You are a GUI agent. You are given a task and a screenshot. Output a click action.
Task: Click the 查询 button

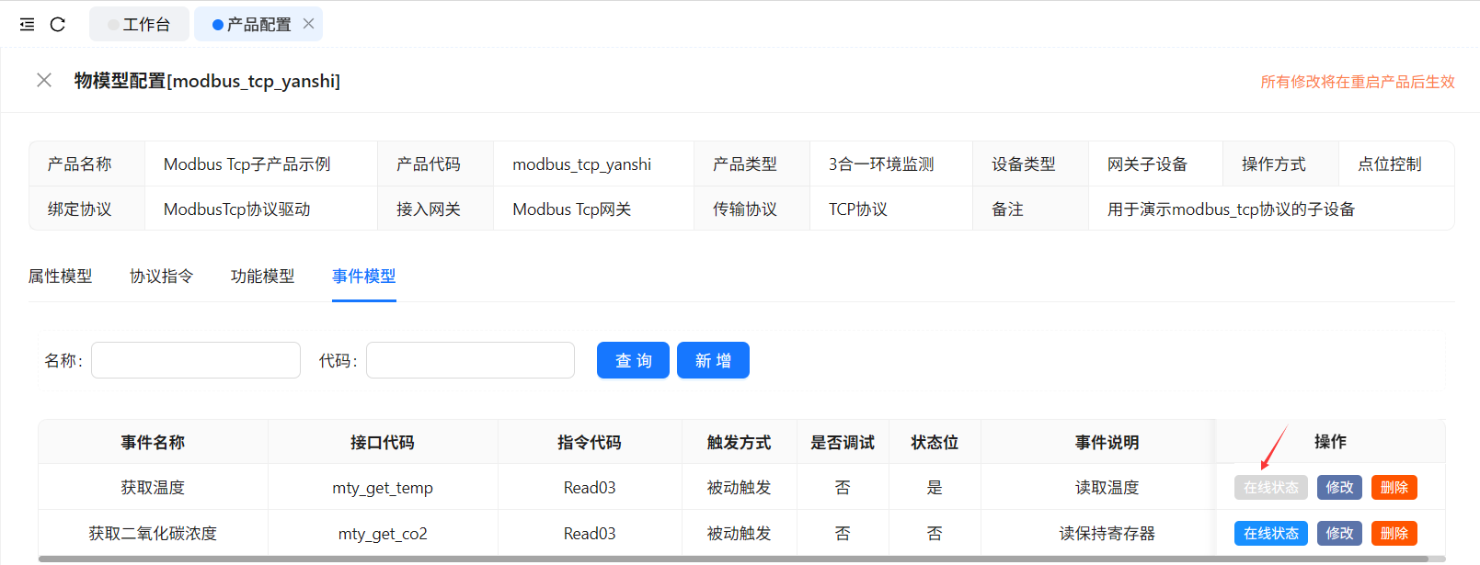pyautogui.click(x=633, y=360)
